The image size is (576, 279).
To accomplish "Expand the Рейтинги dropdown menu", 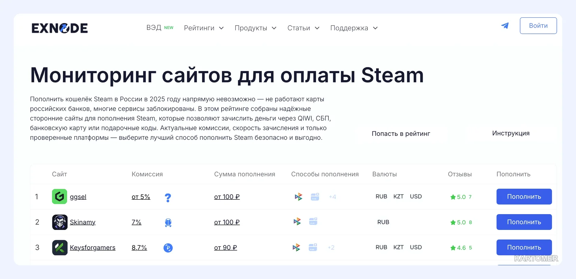I will tap(204, 28).
